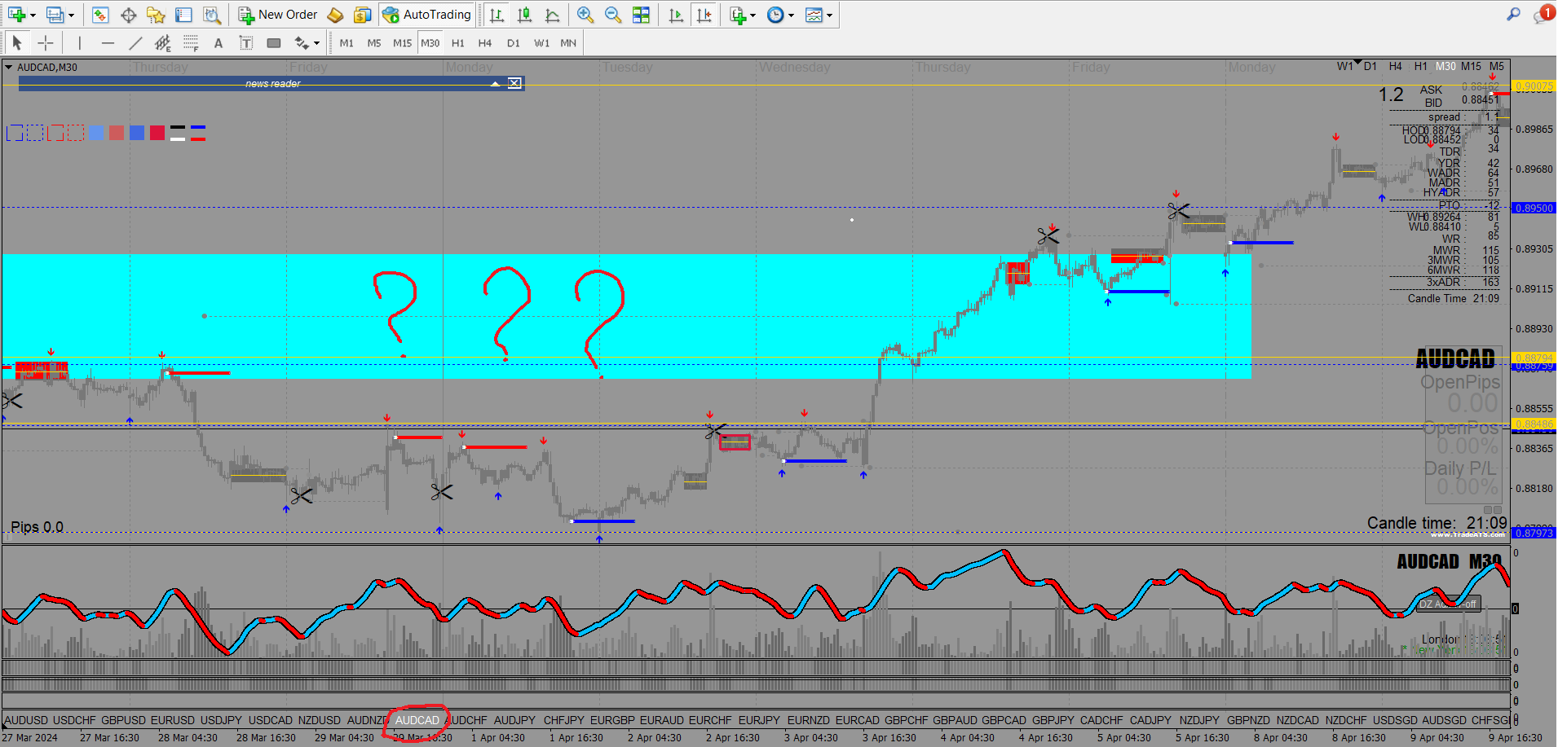Draw a vertical line tool
1558x747 pixels.
[x=79, y=43]
